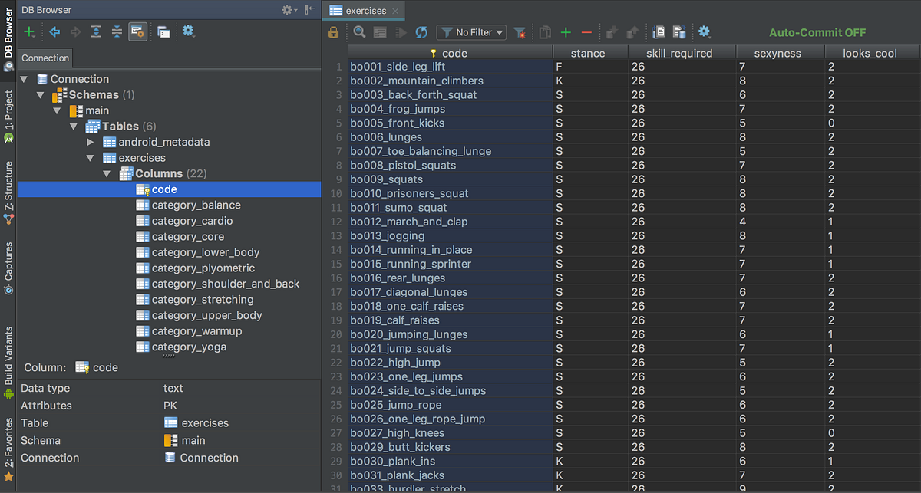
Task: Toggle Autoscroll to Source
Action: pos(137,32)
